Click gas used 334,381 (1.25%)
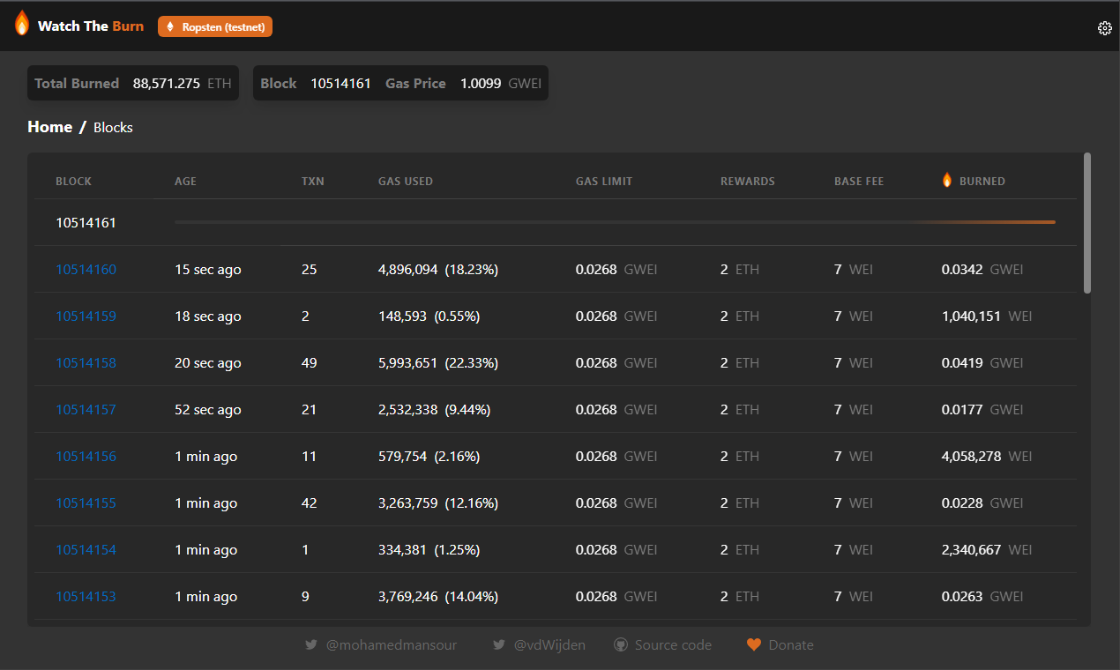Screen dimensions: 1120x670 pyautogui.click(x=429, y=550)
